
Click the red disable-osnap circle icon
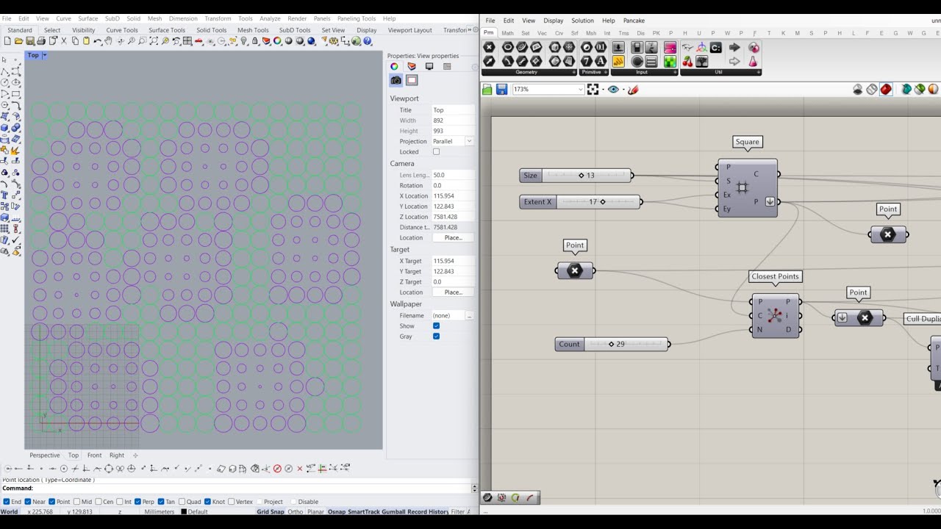click(277, 468)
